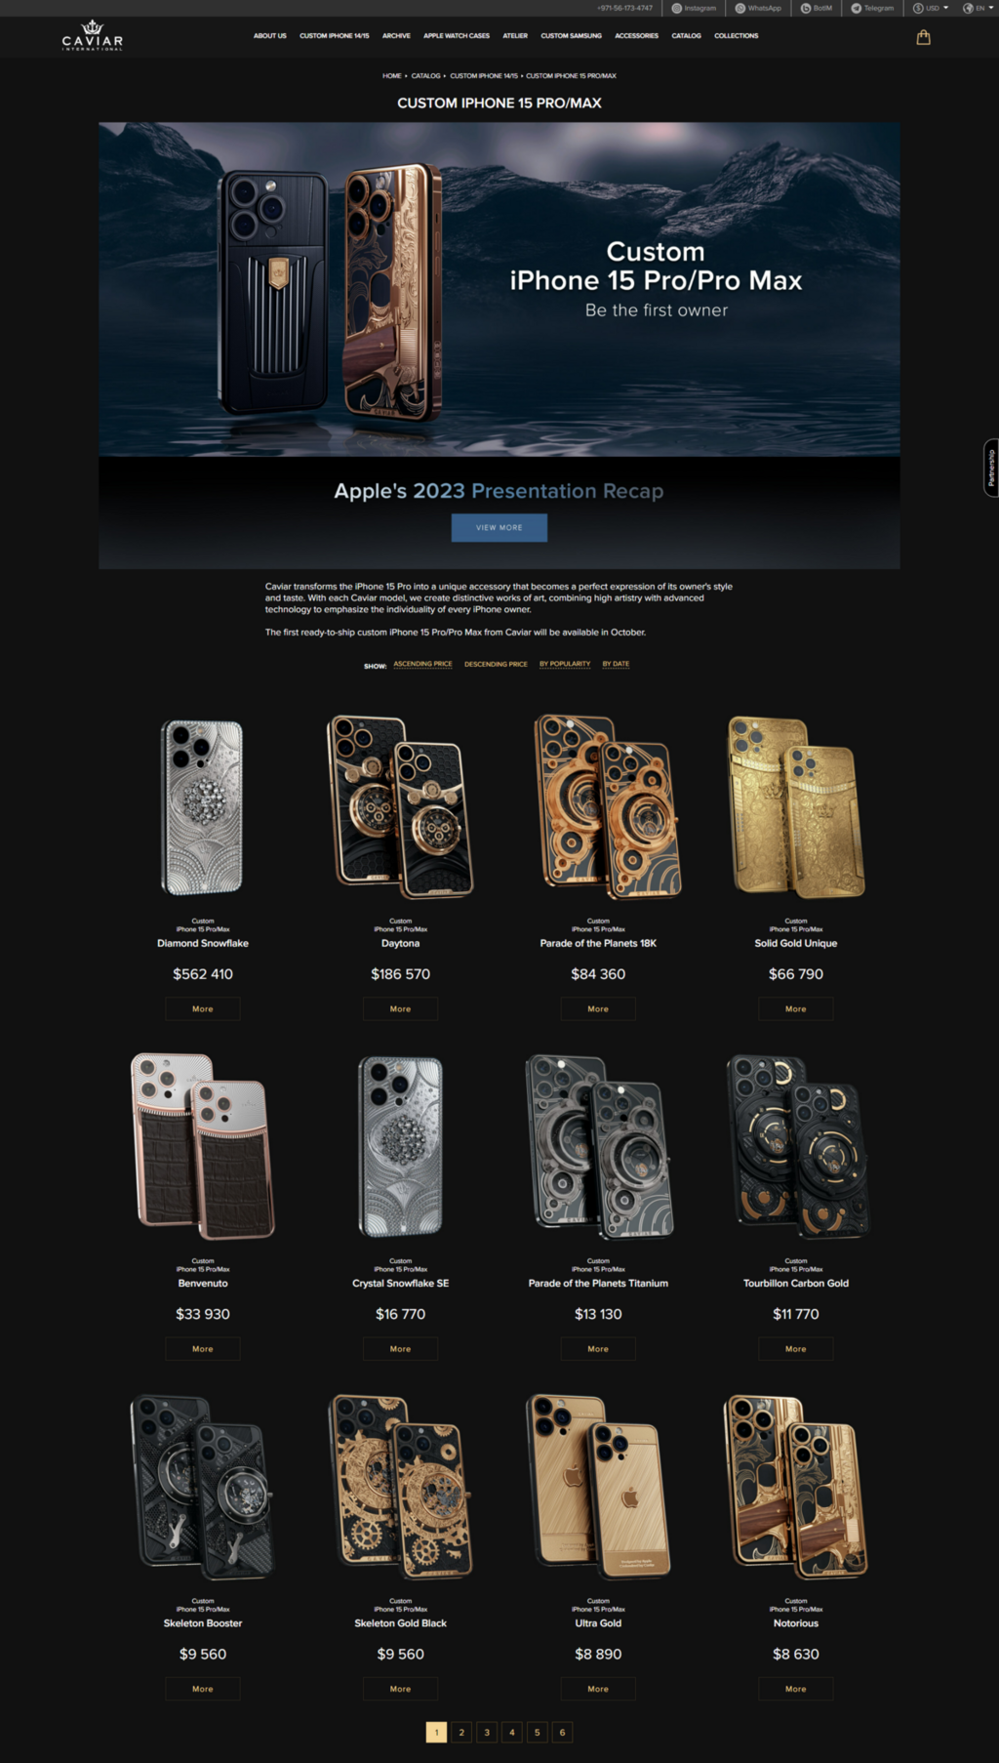The width and height of the screenshot is (999, 1763).
Task: Click Catalog in the breadcrumb
Action: pos(425,76)
